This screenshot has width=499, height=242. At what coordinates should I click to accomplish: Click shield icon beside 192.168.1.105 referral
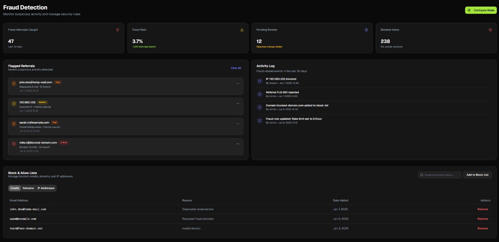pyautogui.click(x=14, y=104)
